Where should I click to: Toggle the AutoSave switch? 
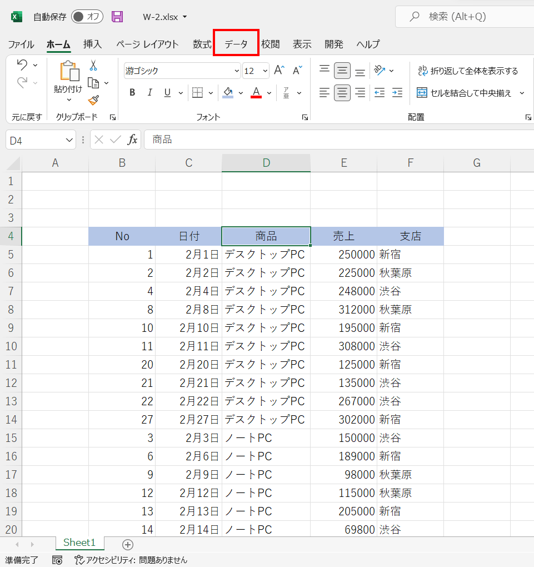click(87, 17)
